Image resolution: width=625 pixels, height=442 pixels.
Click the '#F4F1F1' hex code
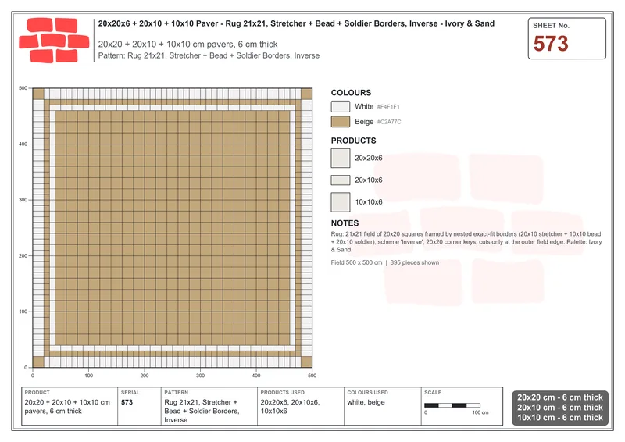pos(388,107)
